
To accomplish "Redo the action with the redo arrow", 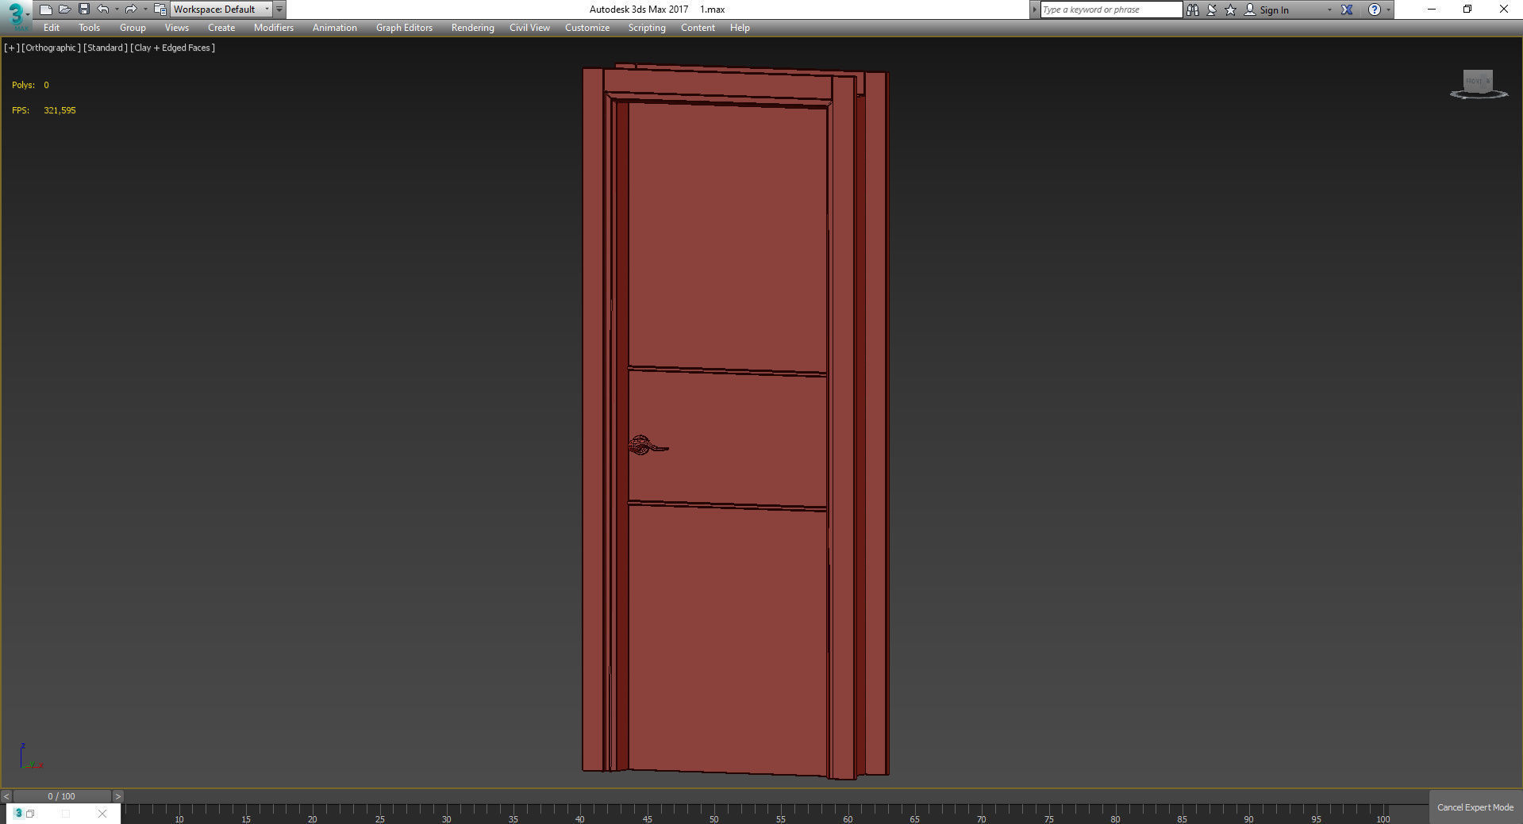I will point(131,10).
